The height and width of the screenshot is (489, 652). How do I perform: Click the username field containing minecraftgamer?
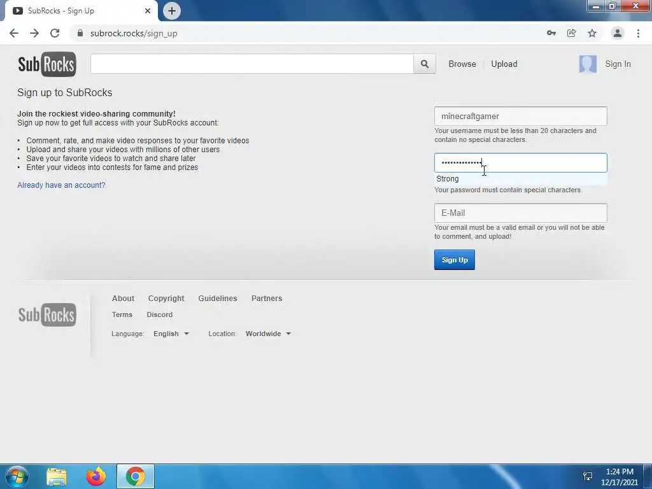click(521, 116)
